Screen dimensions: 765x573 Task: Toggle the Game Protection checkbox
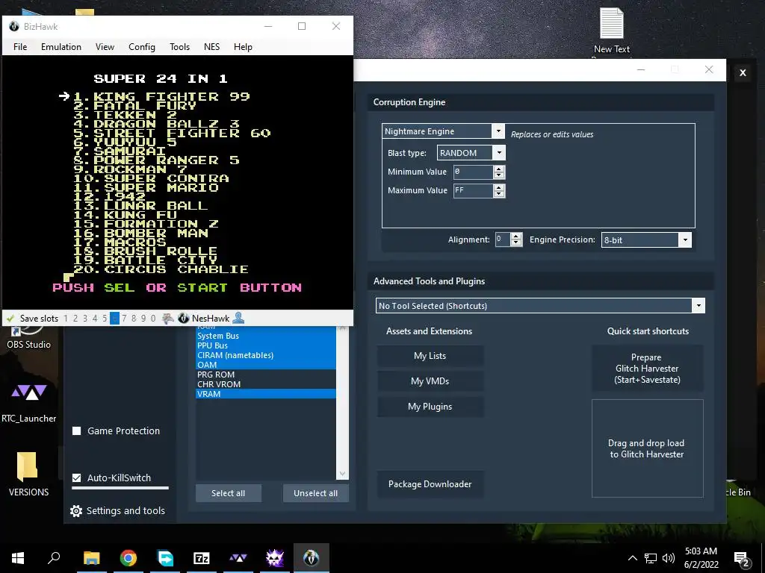tap(77, 430)
